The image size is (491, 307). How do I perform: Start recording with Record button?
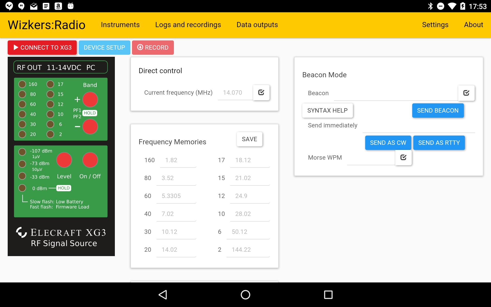click(153, 48)
